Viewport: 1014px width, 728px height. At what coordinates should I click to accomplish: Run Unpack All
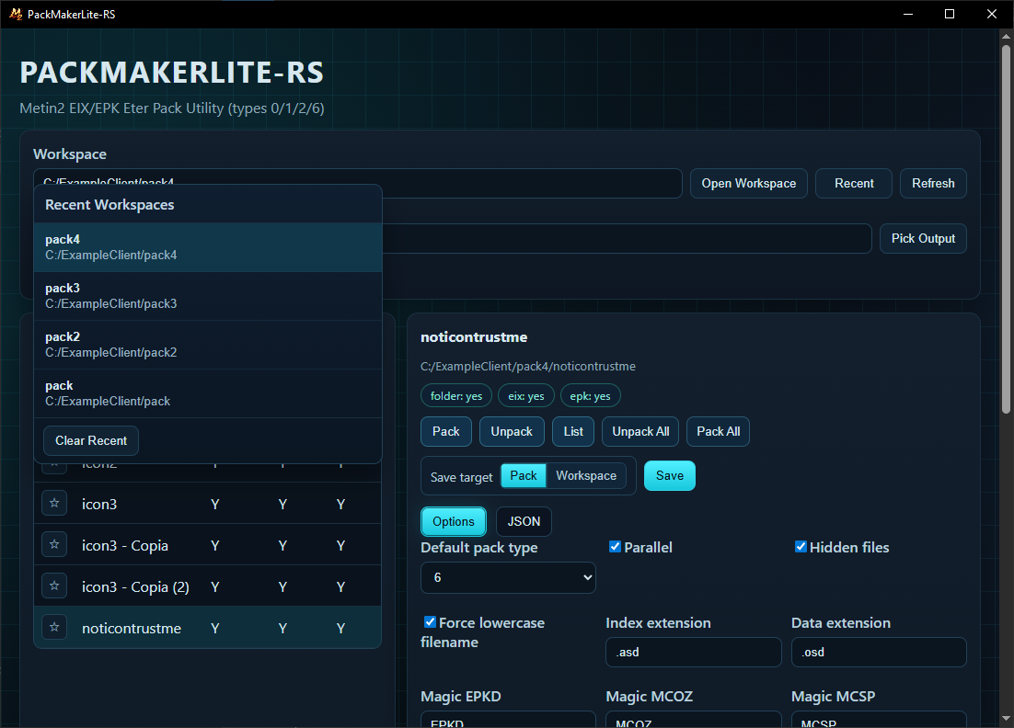click(x=640, y=431)
